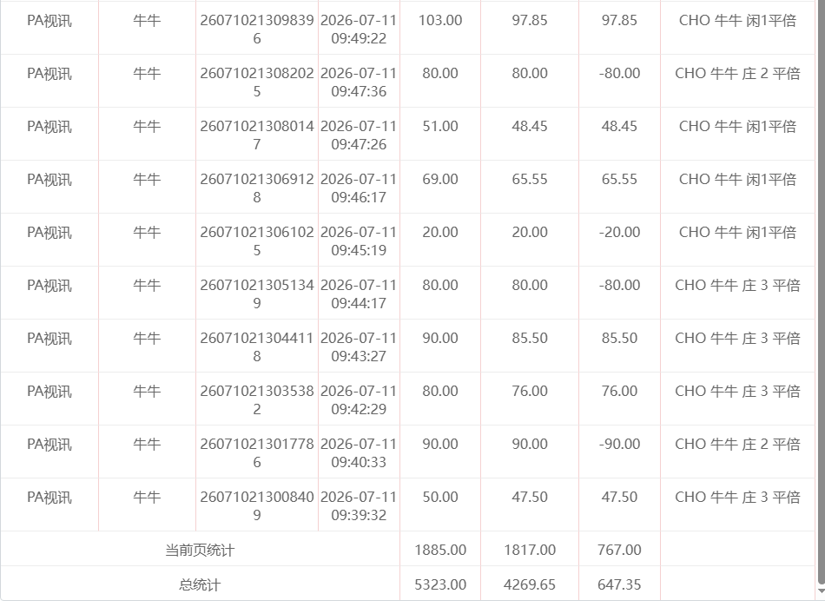Viewport: 825px width, 607px height.
Task: Select order number 260710213051349
Action: click(x=257, y=294)
